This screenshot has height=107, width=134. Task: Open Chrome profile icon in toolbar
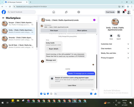(x=128, y=7)
